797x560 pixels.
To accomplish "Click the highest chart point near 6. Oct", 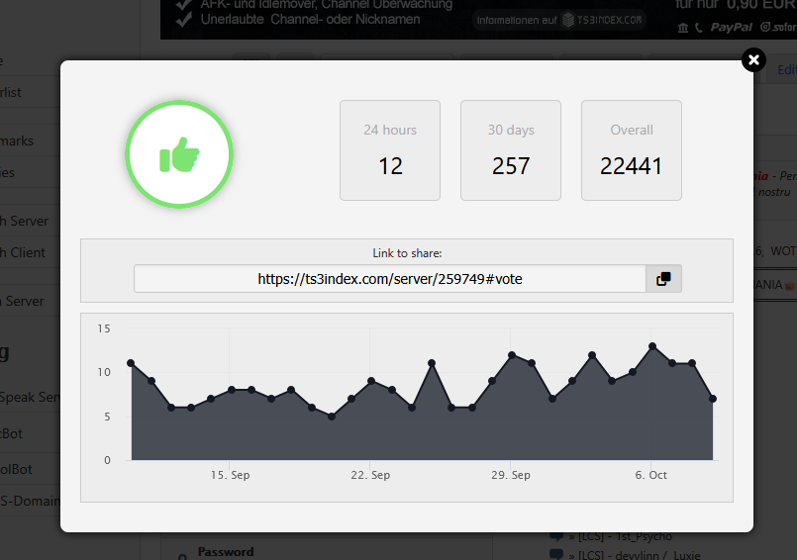I will pyautogui.click(x=652, y=346).
